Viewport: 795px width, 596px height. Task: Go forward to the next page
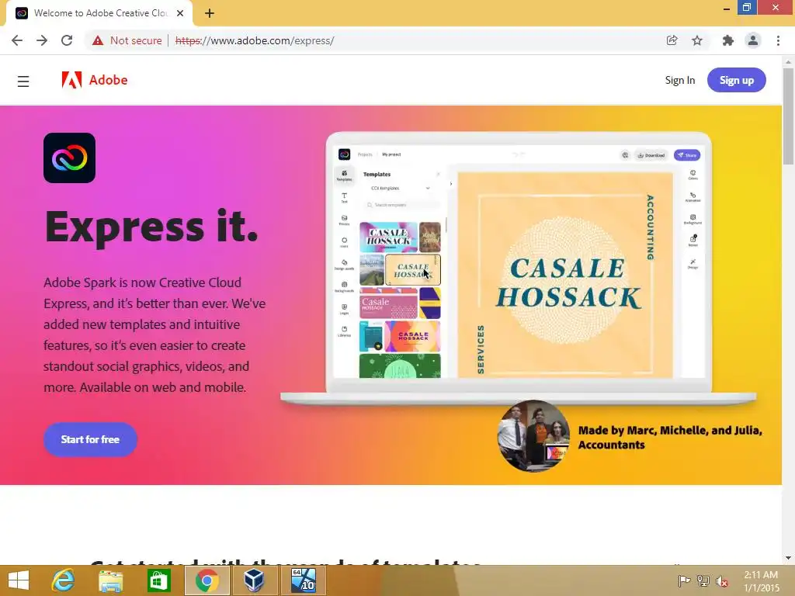coord(42,40)
